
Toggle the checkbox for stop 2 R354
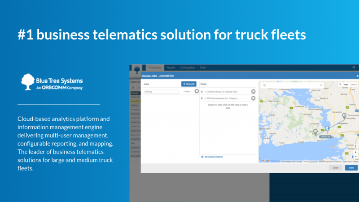coord(253,98)
